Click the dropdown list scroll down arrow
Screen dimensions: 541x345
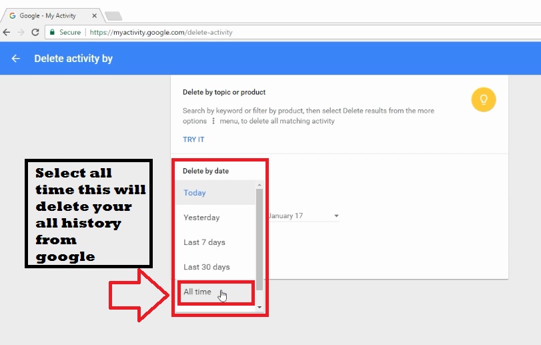click(x=259, y=307)
